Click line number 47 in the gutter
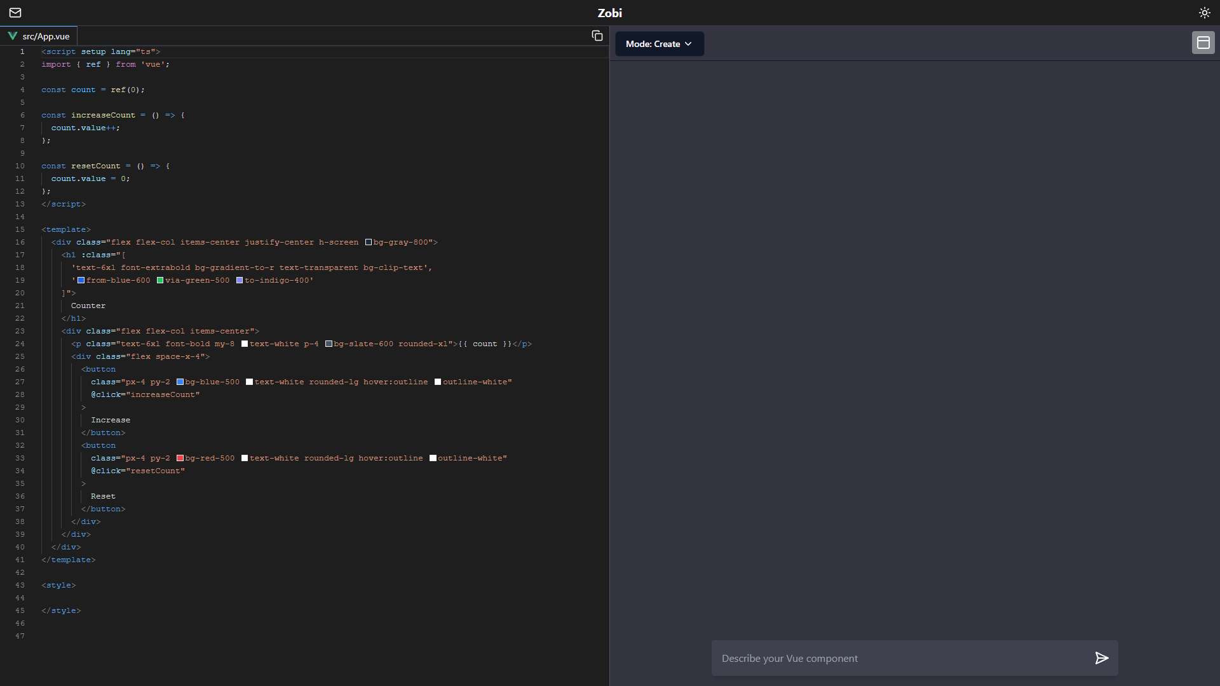 click(x=20, y=636)
